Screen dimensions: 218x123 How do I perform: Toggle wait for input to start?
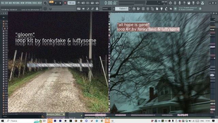pyautogui.click(x=83, y=3)
